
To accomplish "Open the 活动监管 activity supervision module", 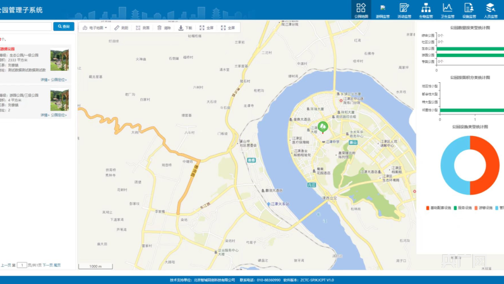I will tap(404, 10).
